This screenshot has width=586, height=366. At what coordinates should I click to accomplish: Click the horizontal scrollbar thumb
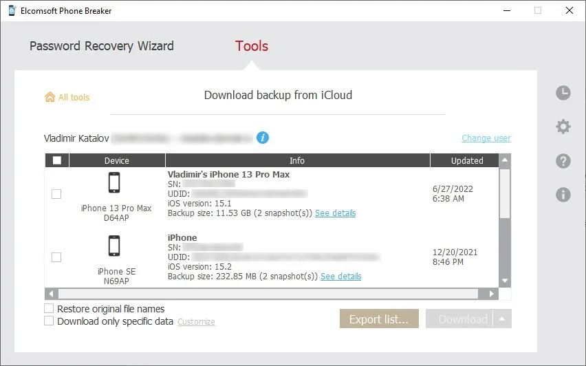click(268, 294)
